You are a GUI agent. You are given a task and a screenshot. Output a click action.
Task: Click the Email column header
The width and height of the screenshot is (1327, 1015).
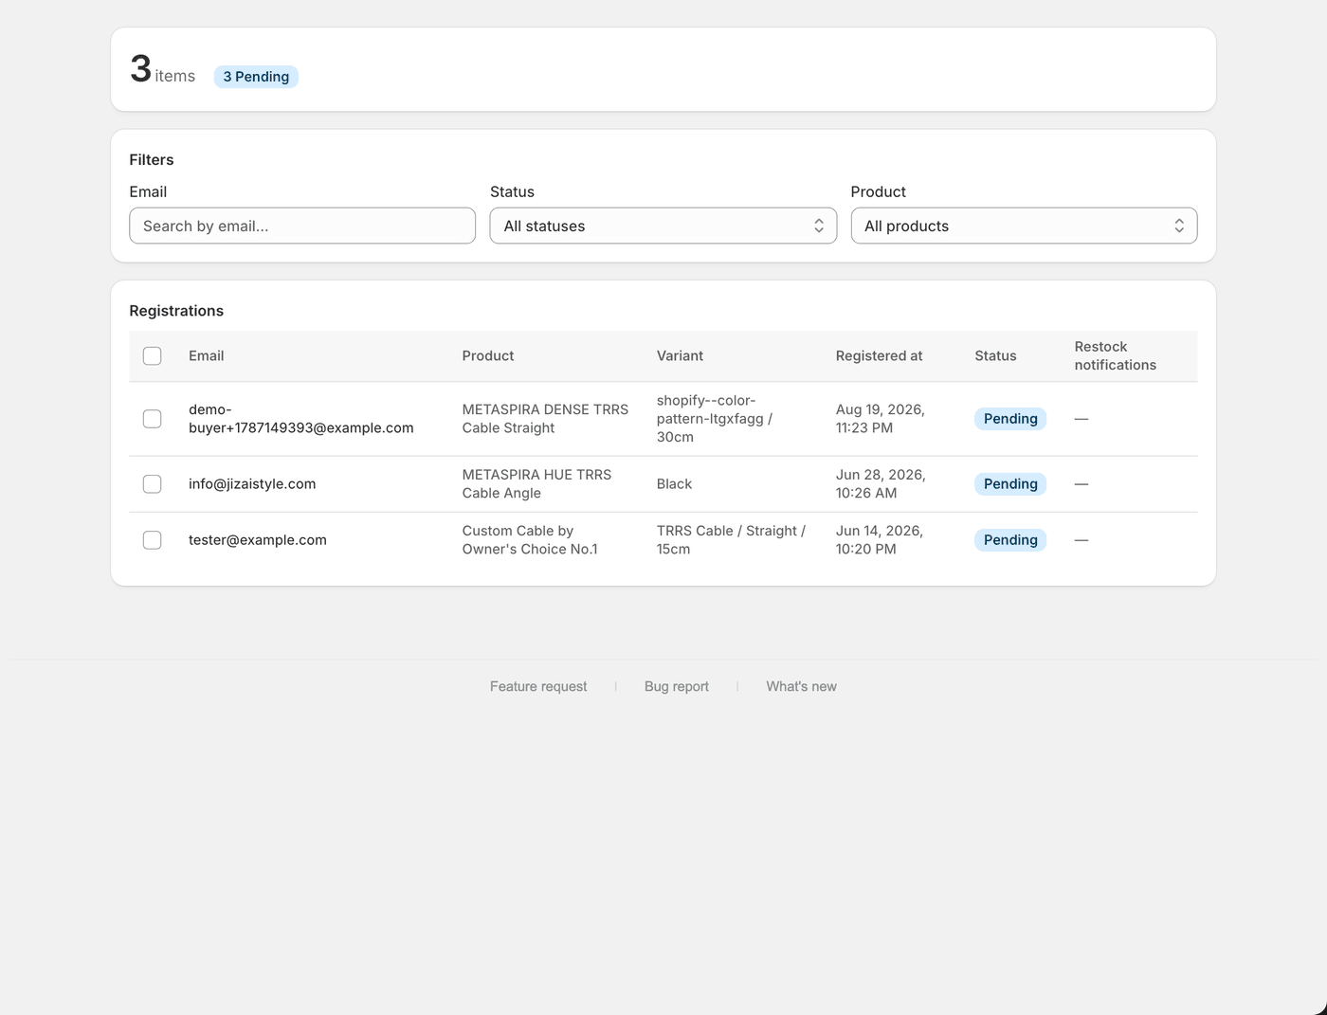(x=206, y=356)
